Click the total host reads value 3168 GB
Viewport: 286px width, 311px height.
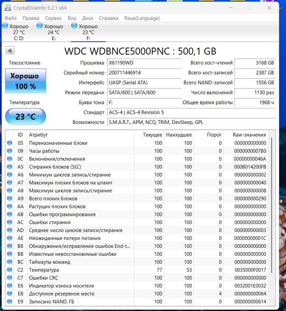click(255, 63)
